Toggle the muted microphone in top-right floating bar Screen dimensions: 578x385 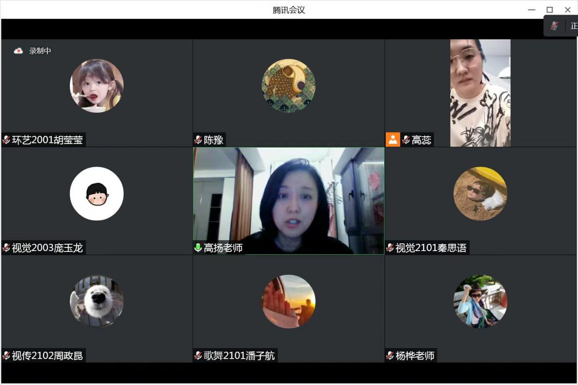click(x=554, y=26)
